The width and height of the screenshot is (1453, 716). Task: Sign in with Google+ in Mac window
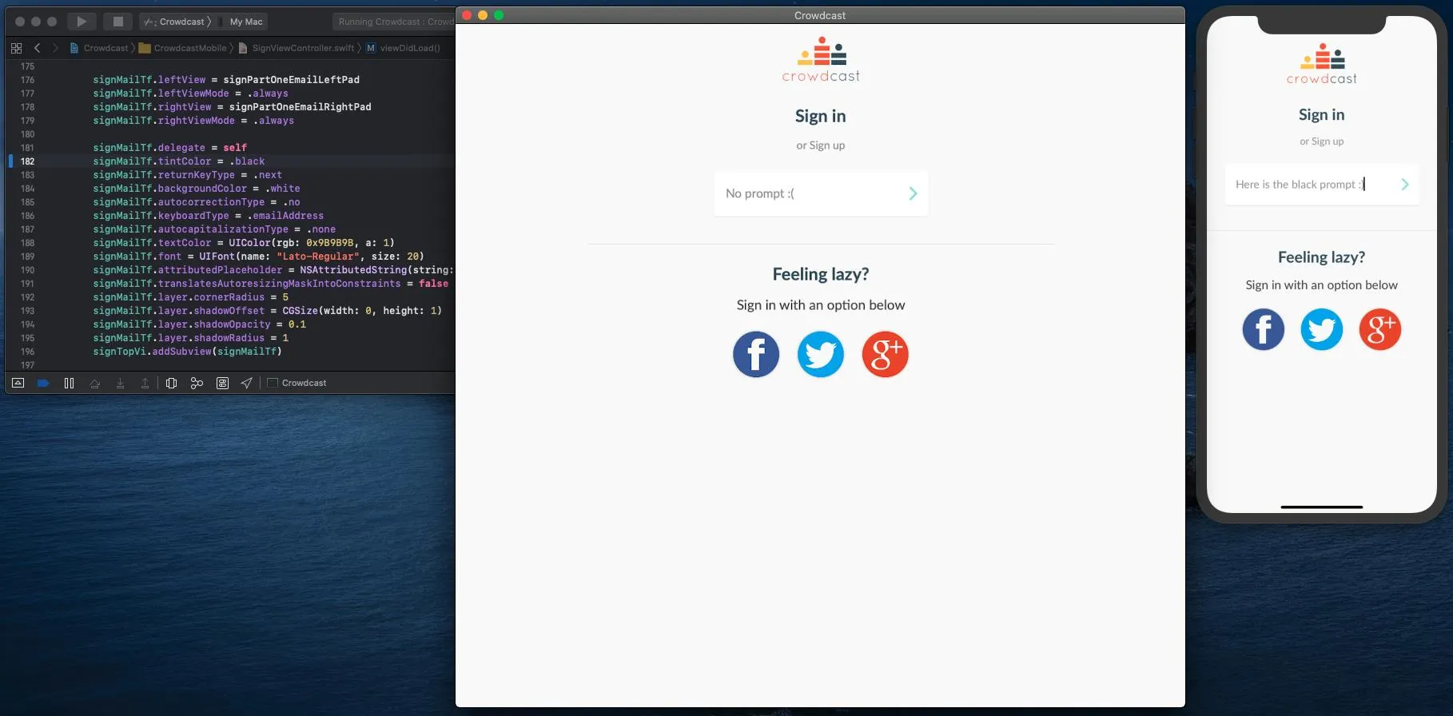(886, 354)
